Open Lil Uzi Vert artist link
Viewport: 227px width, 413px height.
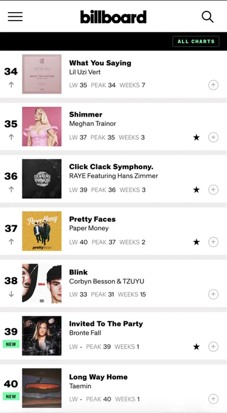click(85, 72)
